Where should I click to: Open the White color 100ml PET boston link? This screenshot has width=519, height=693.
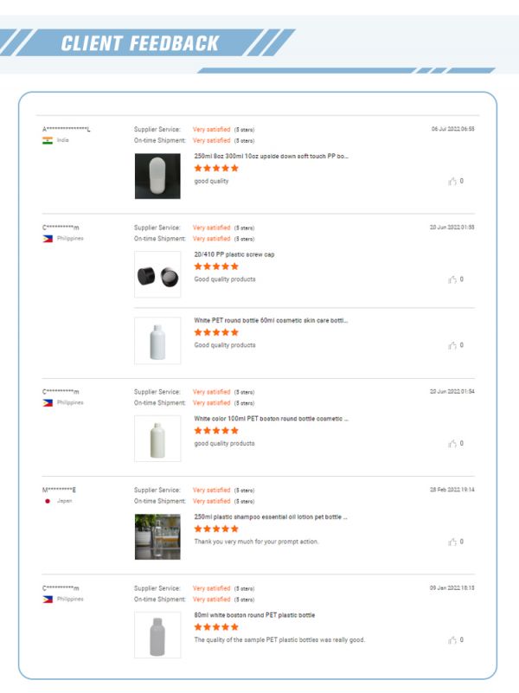tap(271, 419)
